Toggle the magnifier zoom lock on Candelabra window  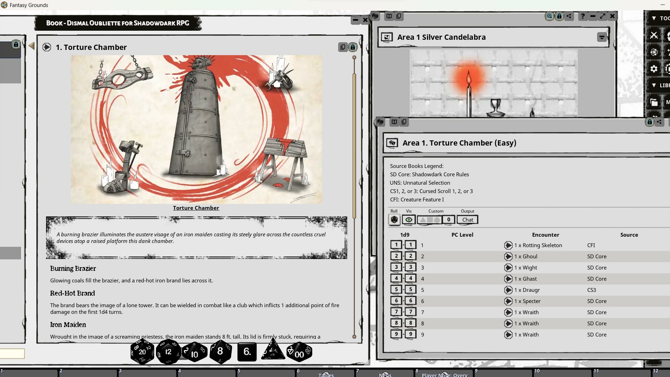549,16
